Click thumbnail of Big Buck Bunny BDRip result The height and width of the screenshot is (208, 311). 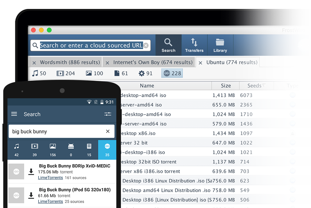tap(16, 172)
